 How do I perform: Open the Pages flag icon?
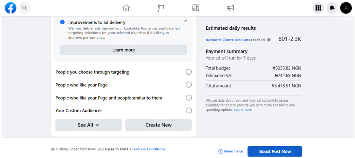tap(161, 8)
